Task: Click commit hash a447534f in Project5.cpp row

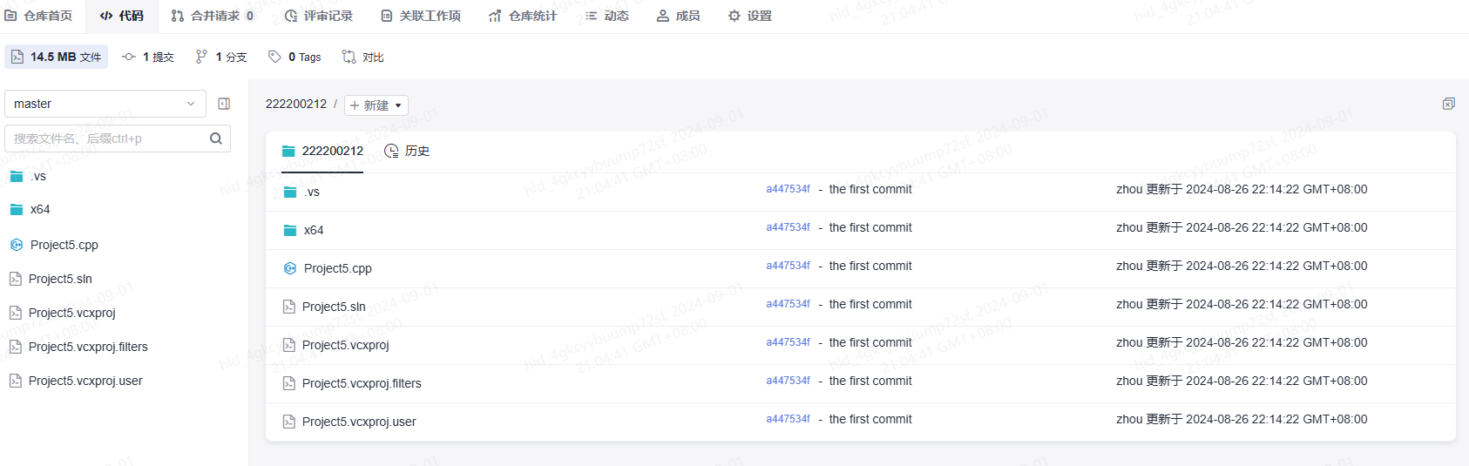Action: pos(789,266)
